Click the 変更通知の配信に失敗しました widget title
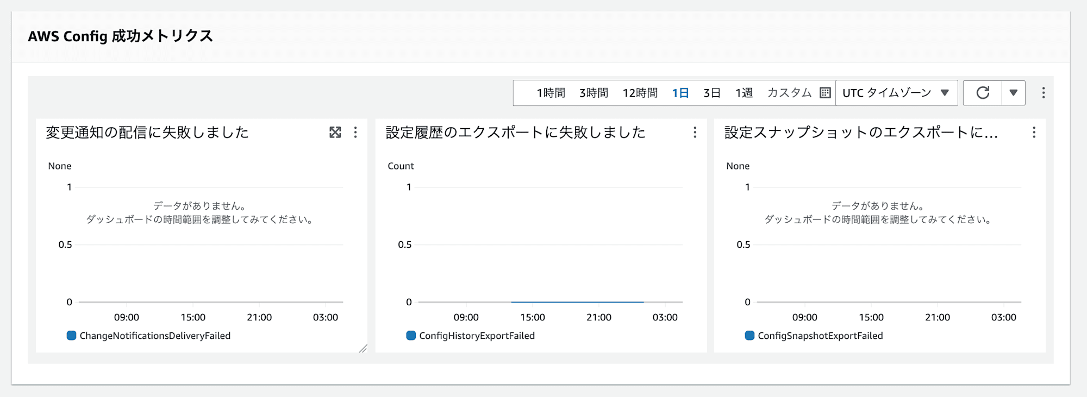The image size is (1087, 397). click(147, 133)
